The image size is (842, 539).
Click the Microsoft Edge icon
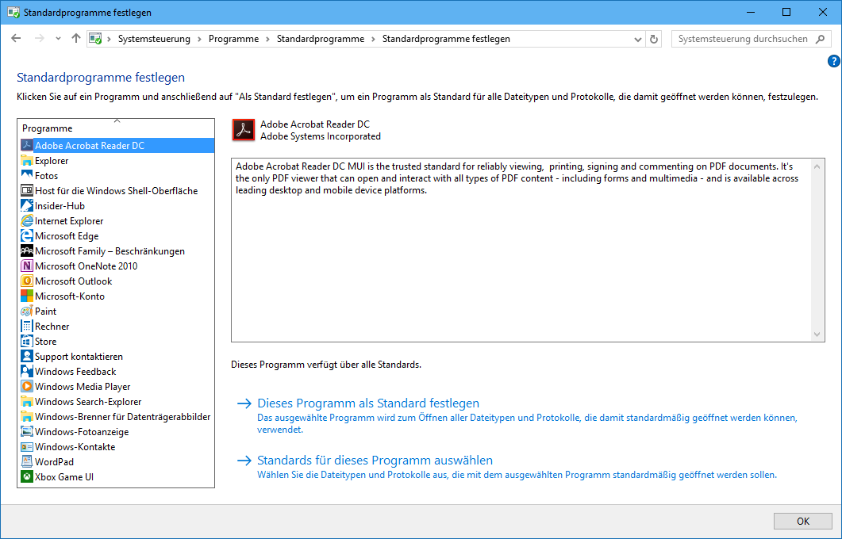[27, 235]
